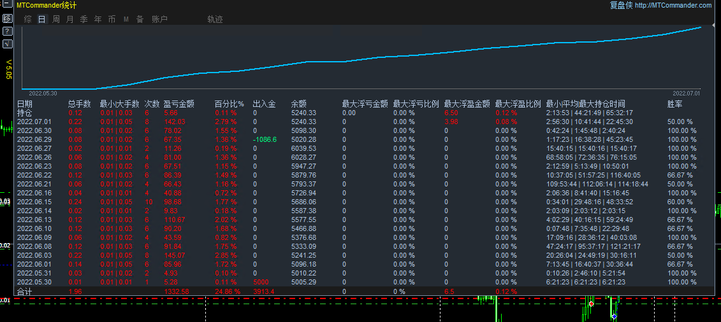
Task: Switch to the 季 quarterly tab
Action: [84, 19]
